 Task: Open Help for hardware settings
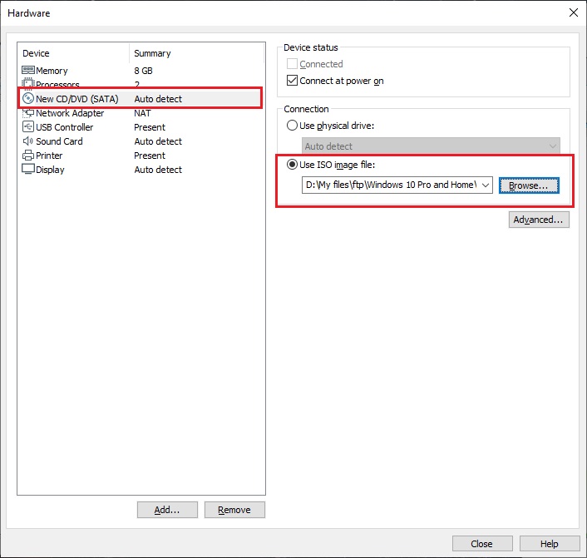pos(550,543)
